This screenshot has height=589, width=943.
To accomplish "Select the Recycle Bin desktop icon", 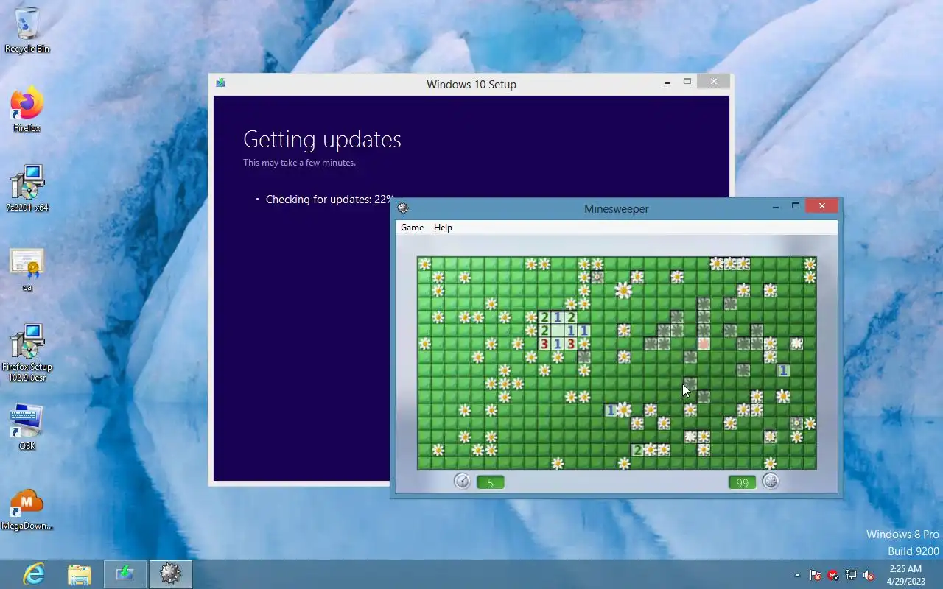I will pos(27,30).
